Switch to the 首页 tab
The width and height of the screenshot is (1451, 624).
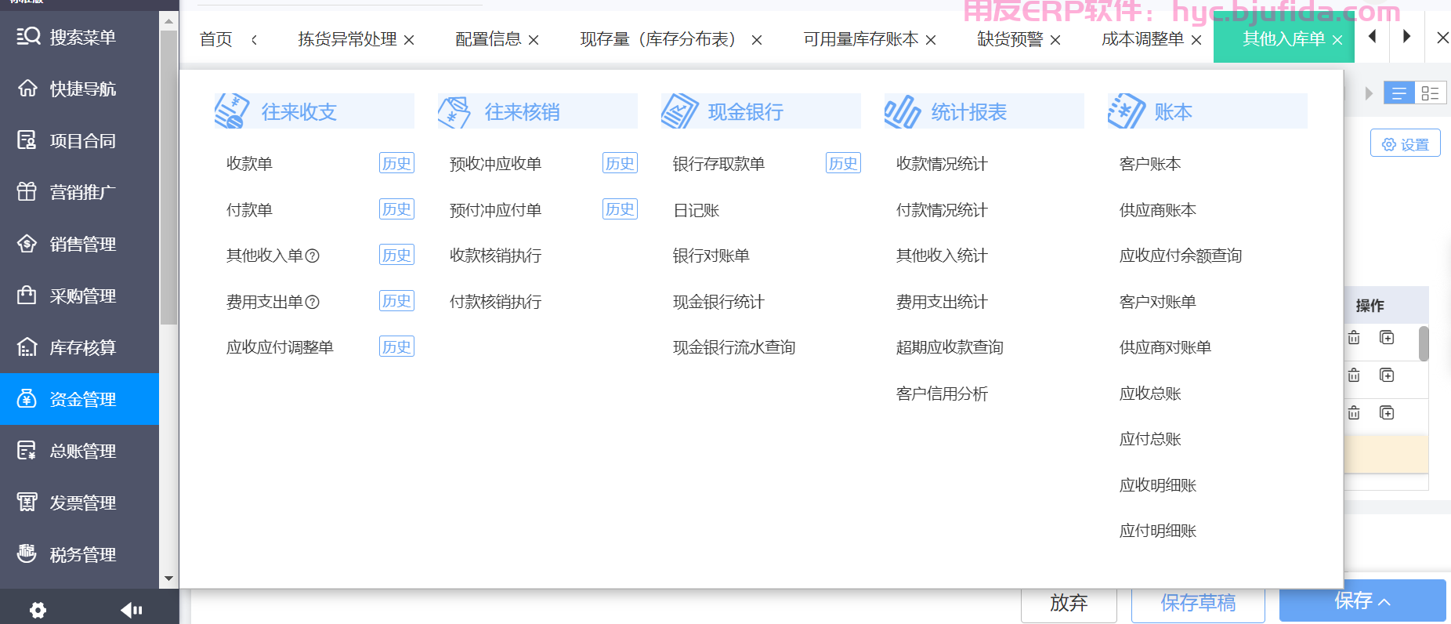(x=216, y=39)
